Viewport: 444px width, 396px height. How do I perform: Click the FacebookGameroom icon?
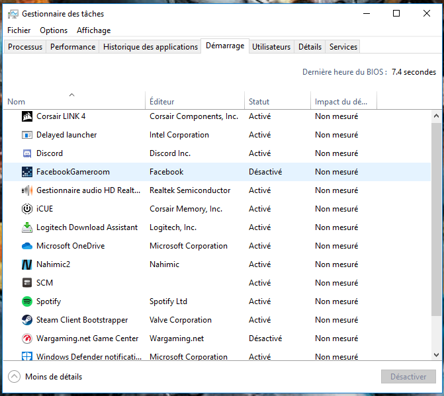coord(27,172)
